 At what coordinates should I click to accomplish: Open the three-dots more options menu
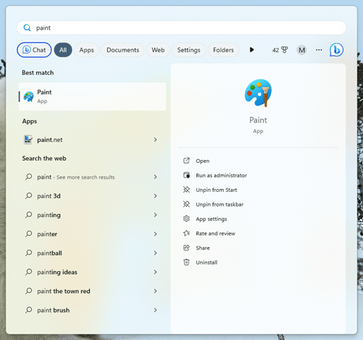click(x=319, y=50)
